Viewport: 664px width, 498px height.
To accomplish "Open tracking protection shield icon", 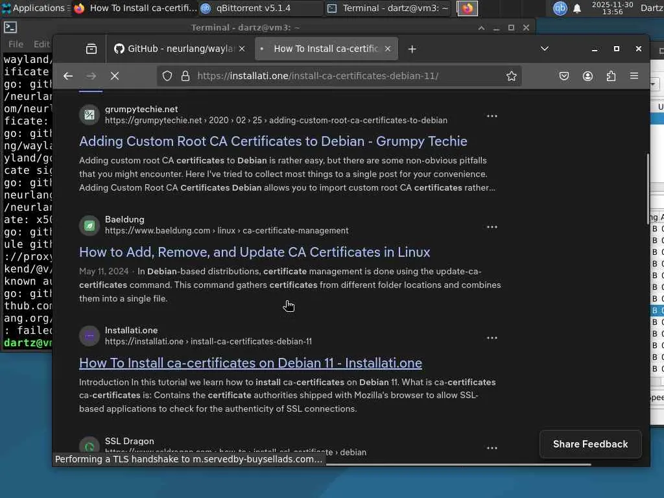I will [167, 77].
